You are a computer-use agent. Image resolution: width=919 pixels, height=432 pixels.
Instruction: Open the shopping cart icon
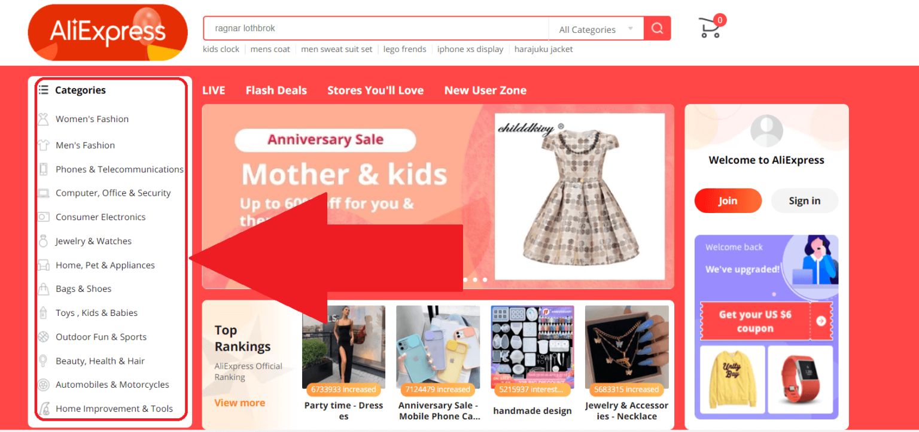click(711, 28)
